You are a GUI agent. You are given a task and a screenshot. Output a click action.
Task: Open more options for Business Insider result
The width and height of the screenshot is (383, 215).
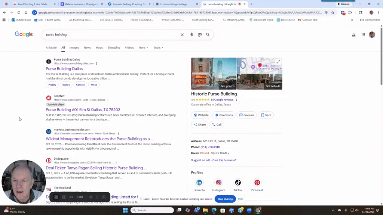click(118, 134)
